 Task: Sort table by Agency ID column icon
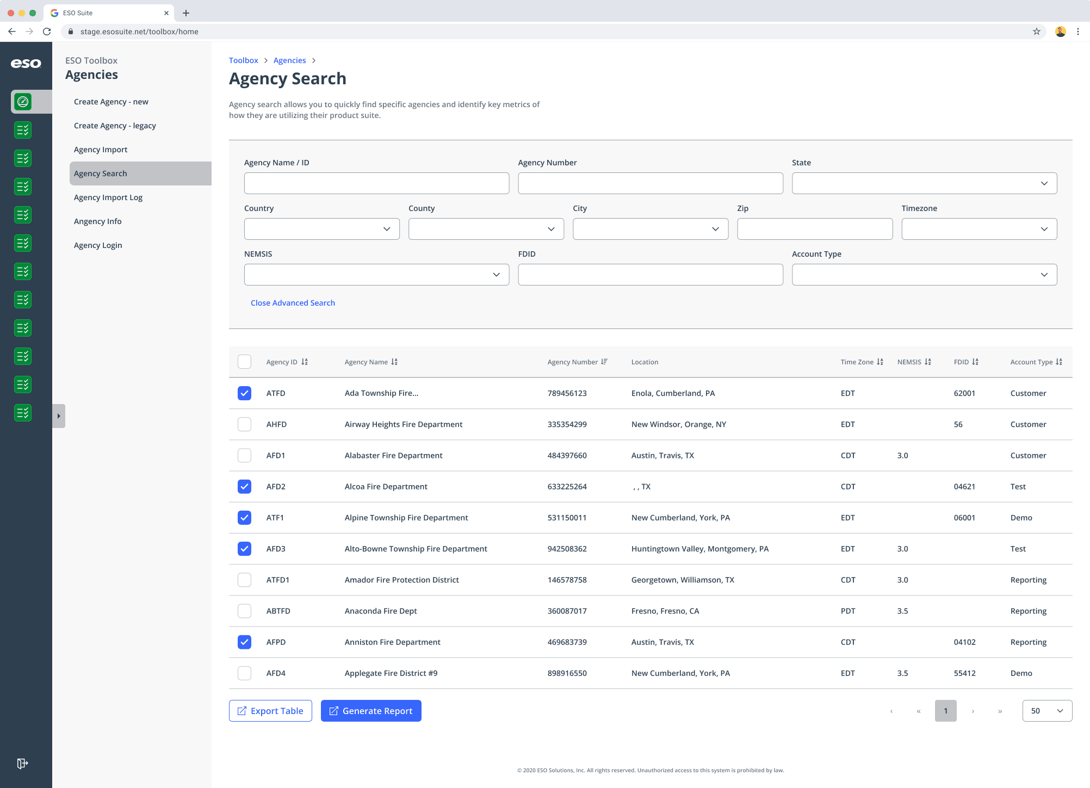click(305, 362)
